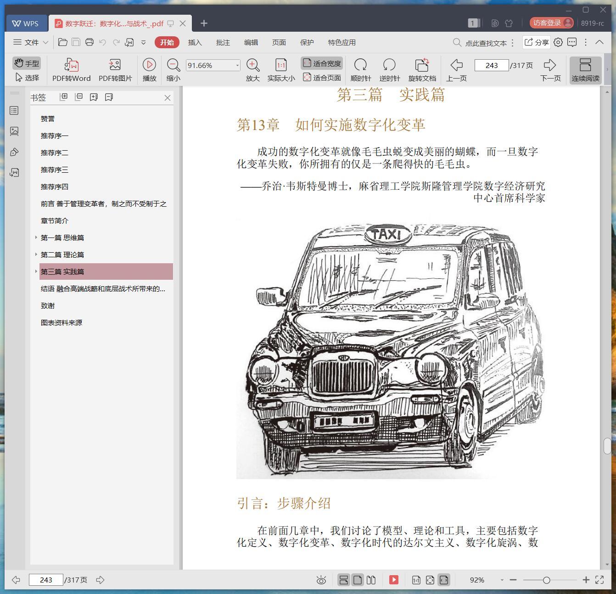The image size is (616, 594).
Task: Switch to the 编辑 tab
Action: pos(251,42)
